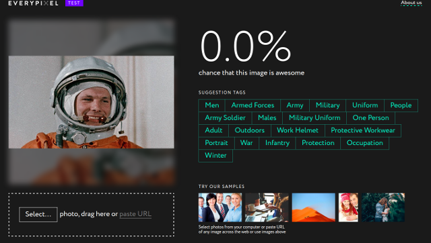Click the TRY OUR SAMPLES heading
The height and width of the screenshot is (243, 431).
[x=222, y=187]
